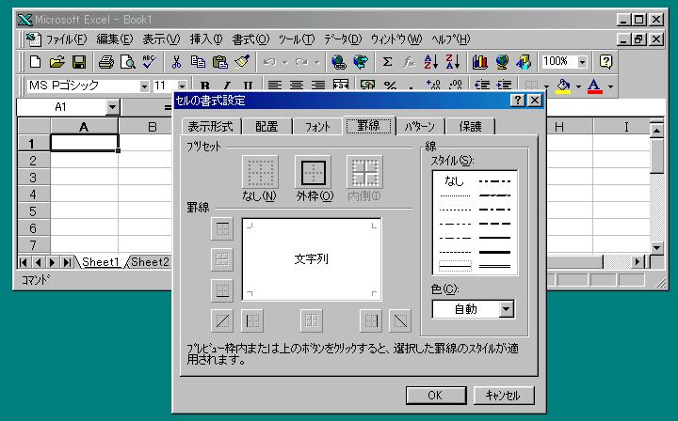The width and height of the screenshot is (678, 421).
Task: Expand the font size 11 dropdown
Action: 182,86
